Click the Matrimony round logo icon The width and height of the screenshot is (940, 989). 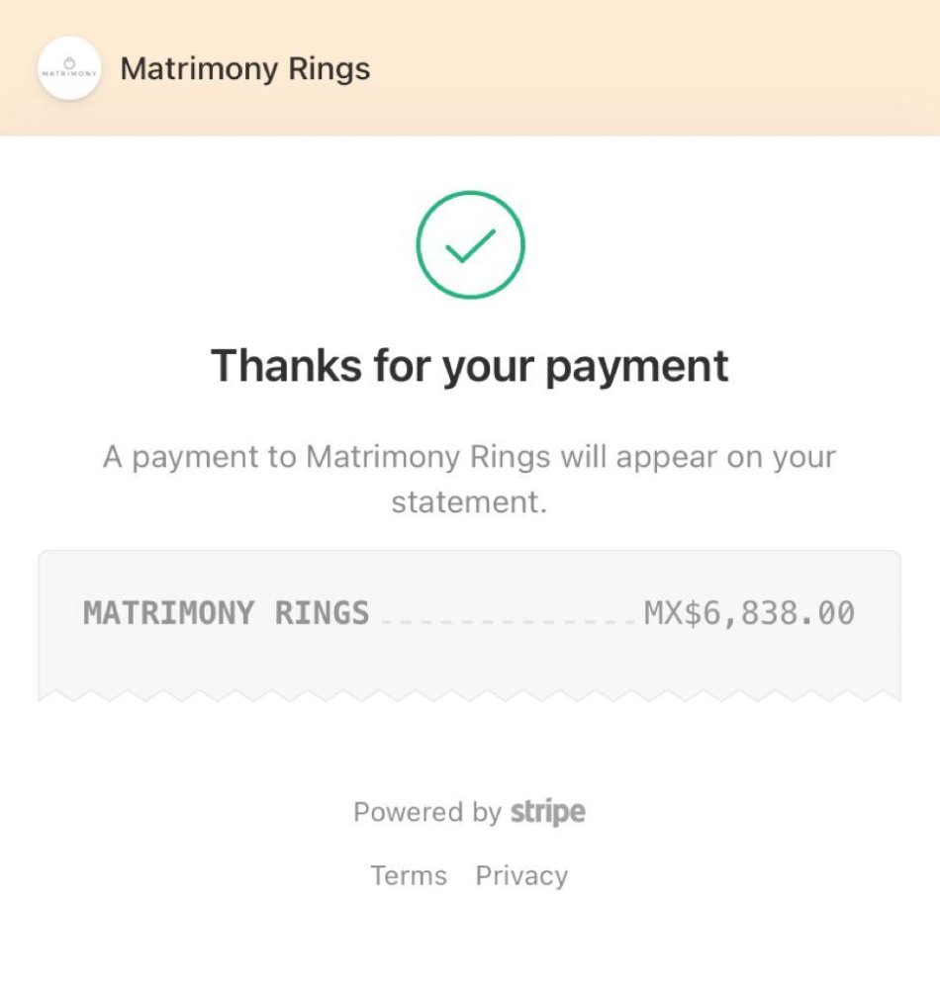pos(69,68)
